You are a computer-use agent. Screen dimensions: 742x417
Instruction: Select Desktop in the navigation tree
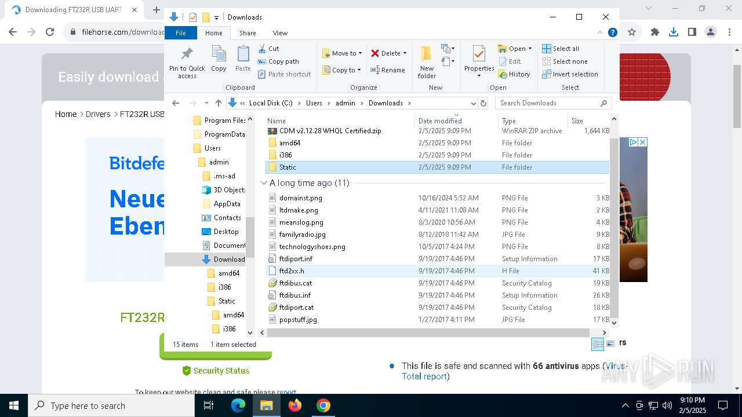coord(220,232)
